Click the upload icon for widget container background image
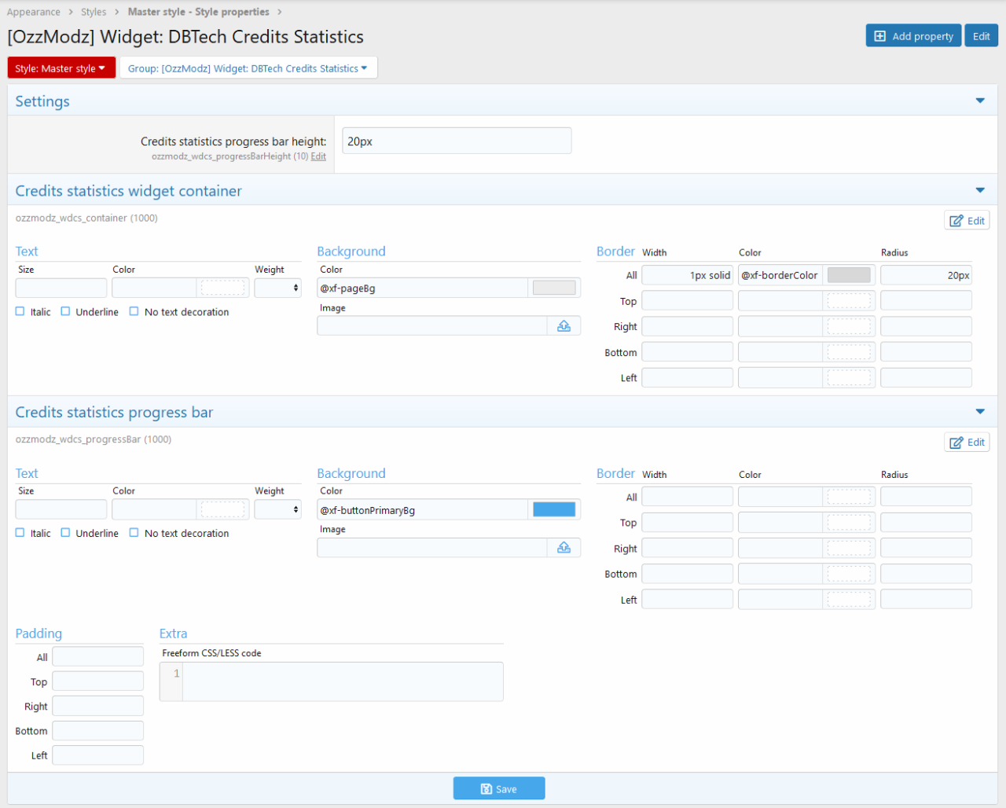 coord(564,326)
